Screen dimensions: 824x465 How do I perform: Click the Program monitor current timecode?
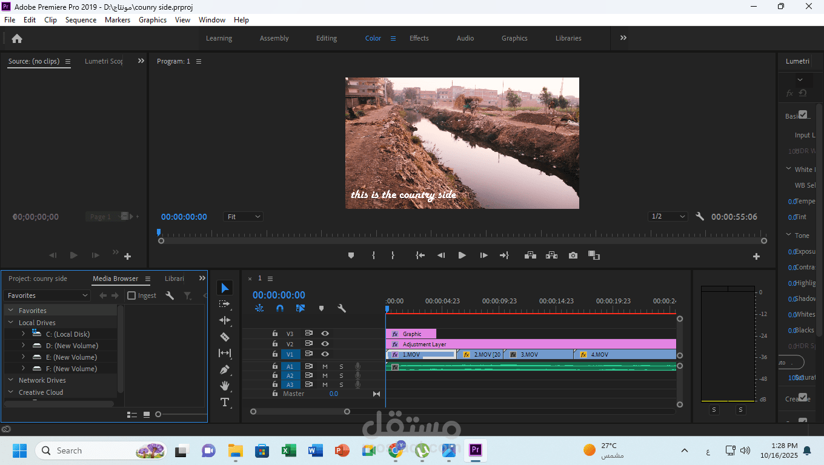point(184,217)
